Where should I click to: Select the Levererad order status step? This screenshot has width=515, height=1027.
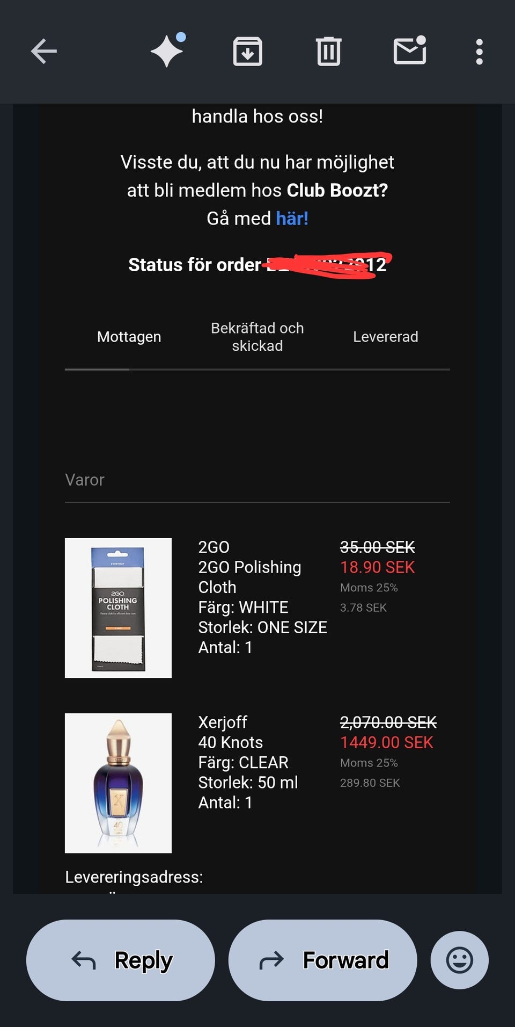(385, 337)
